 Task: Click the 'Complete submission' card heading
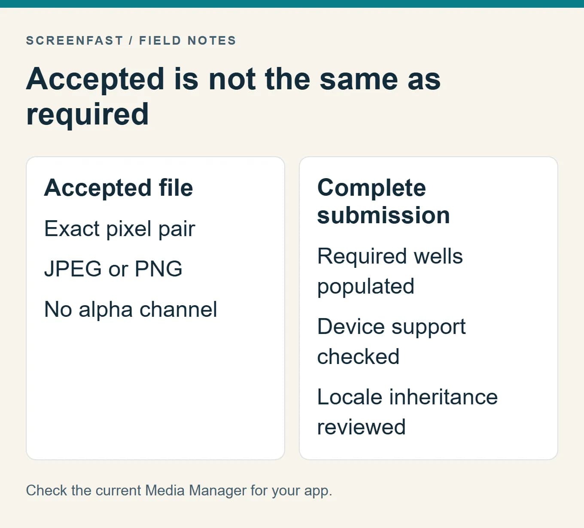(383, 201)
